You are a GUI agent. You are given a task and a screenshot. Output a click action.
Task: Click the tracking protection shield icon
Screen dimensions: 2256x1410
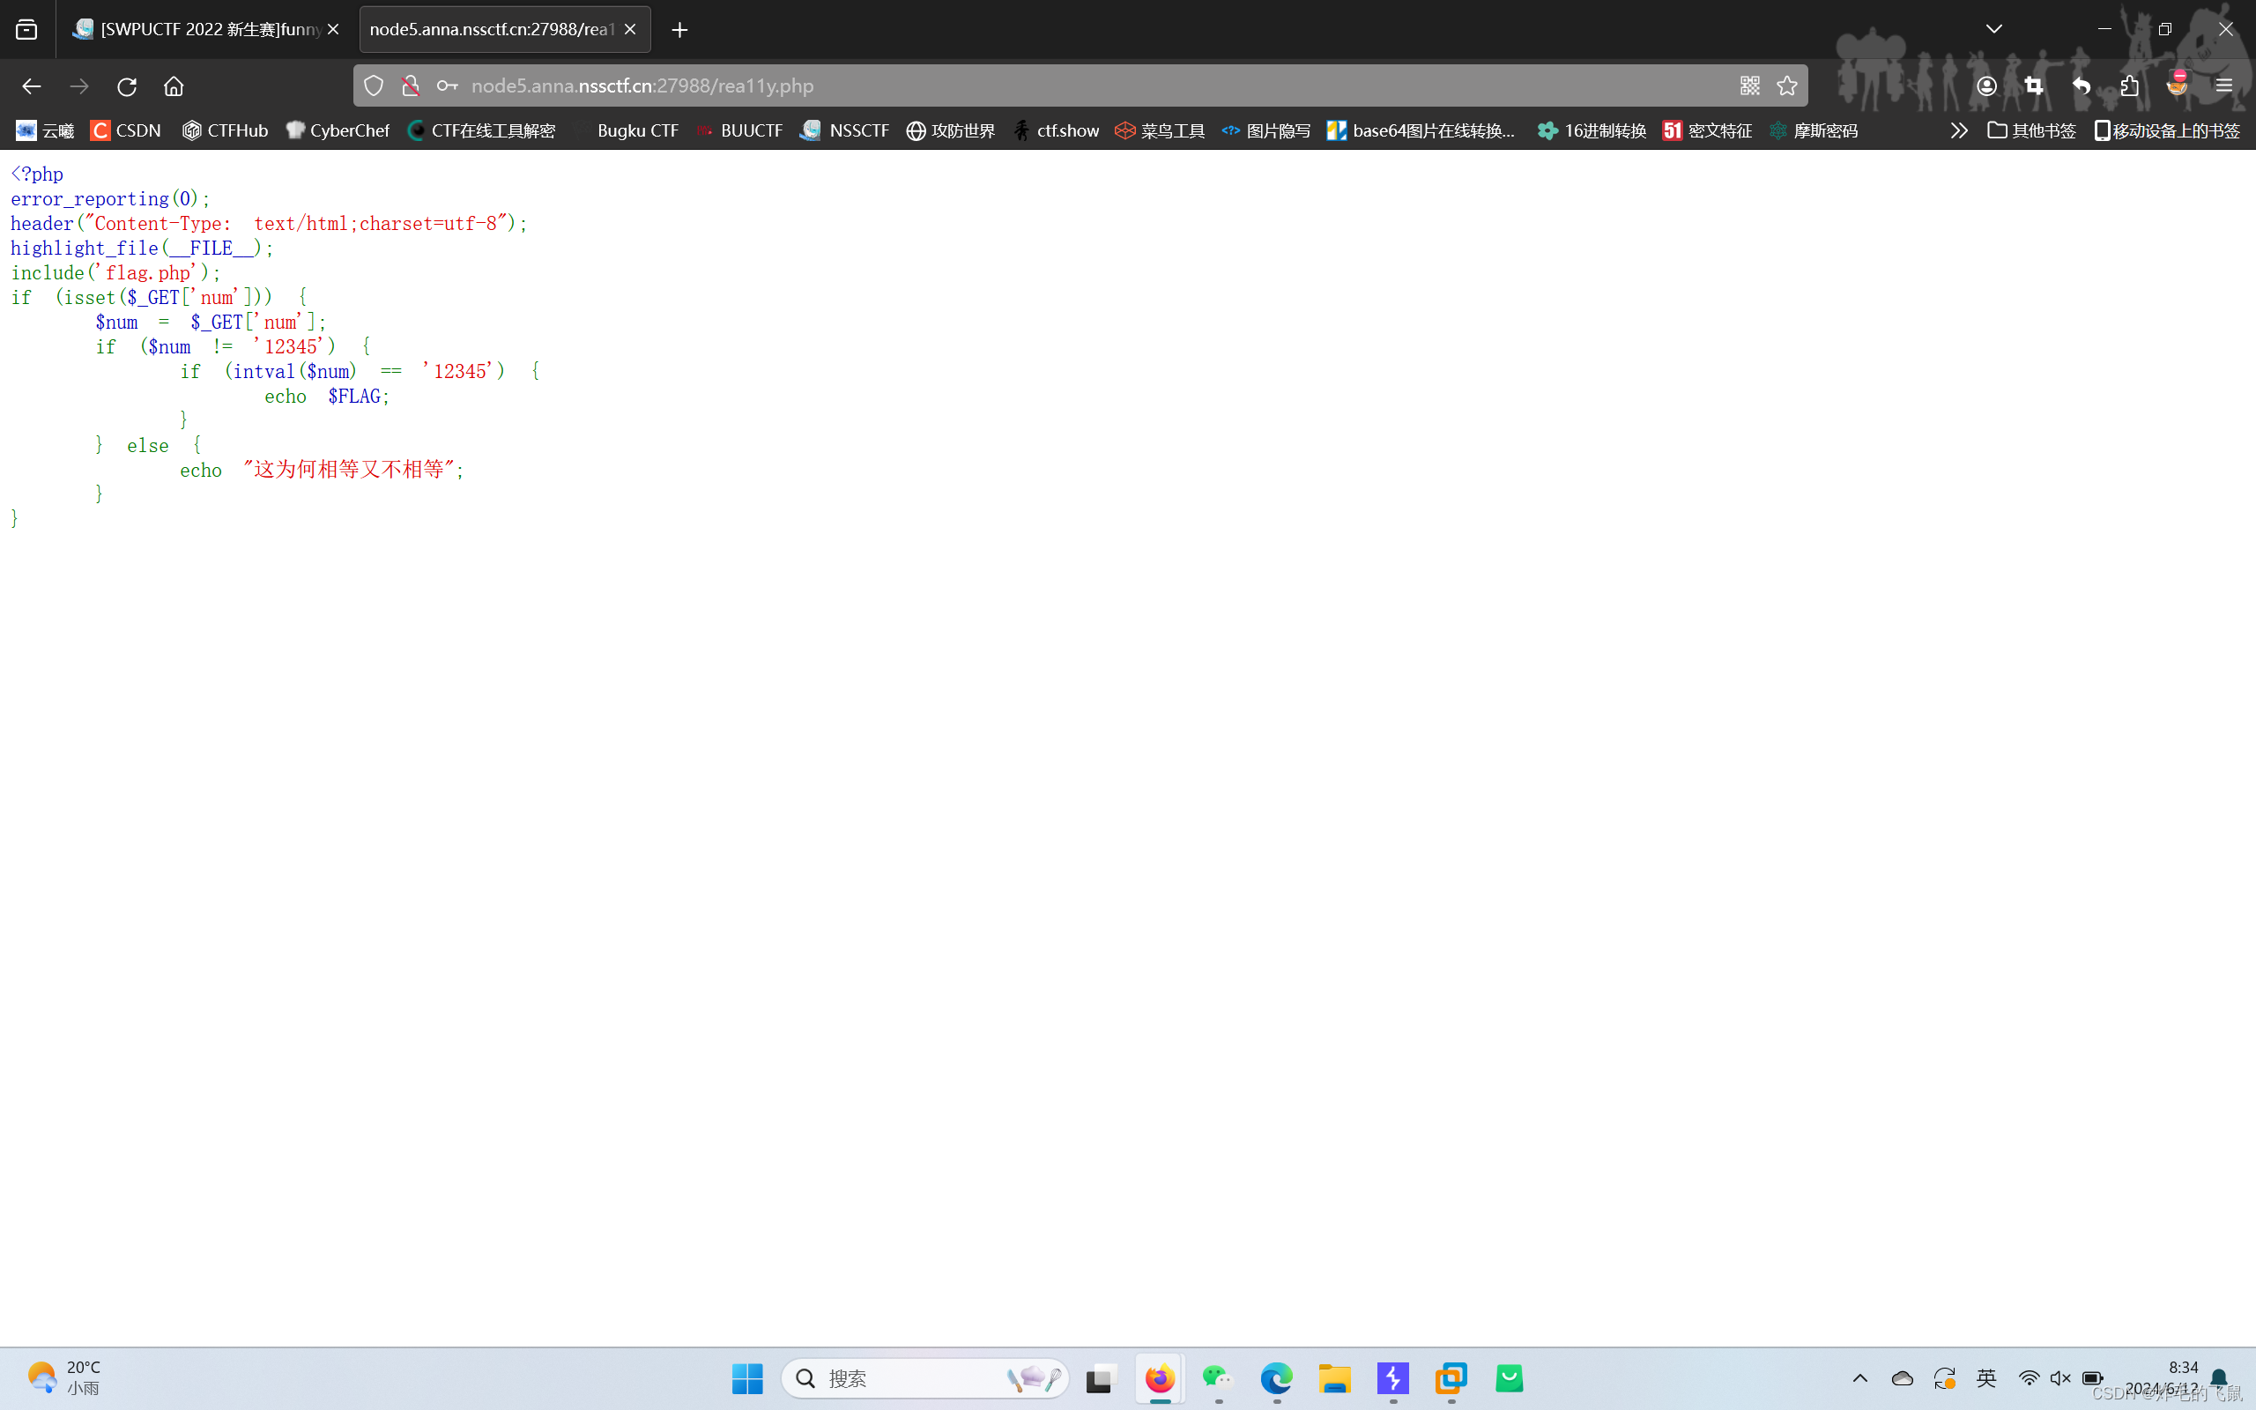374,85
